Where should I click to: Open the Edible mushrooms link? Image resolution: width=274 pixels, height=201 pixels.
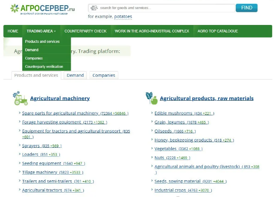click(184, 113)
